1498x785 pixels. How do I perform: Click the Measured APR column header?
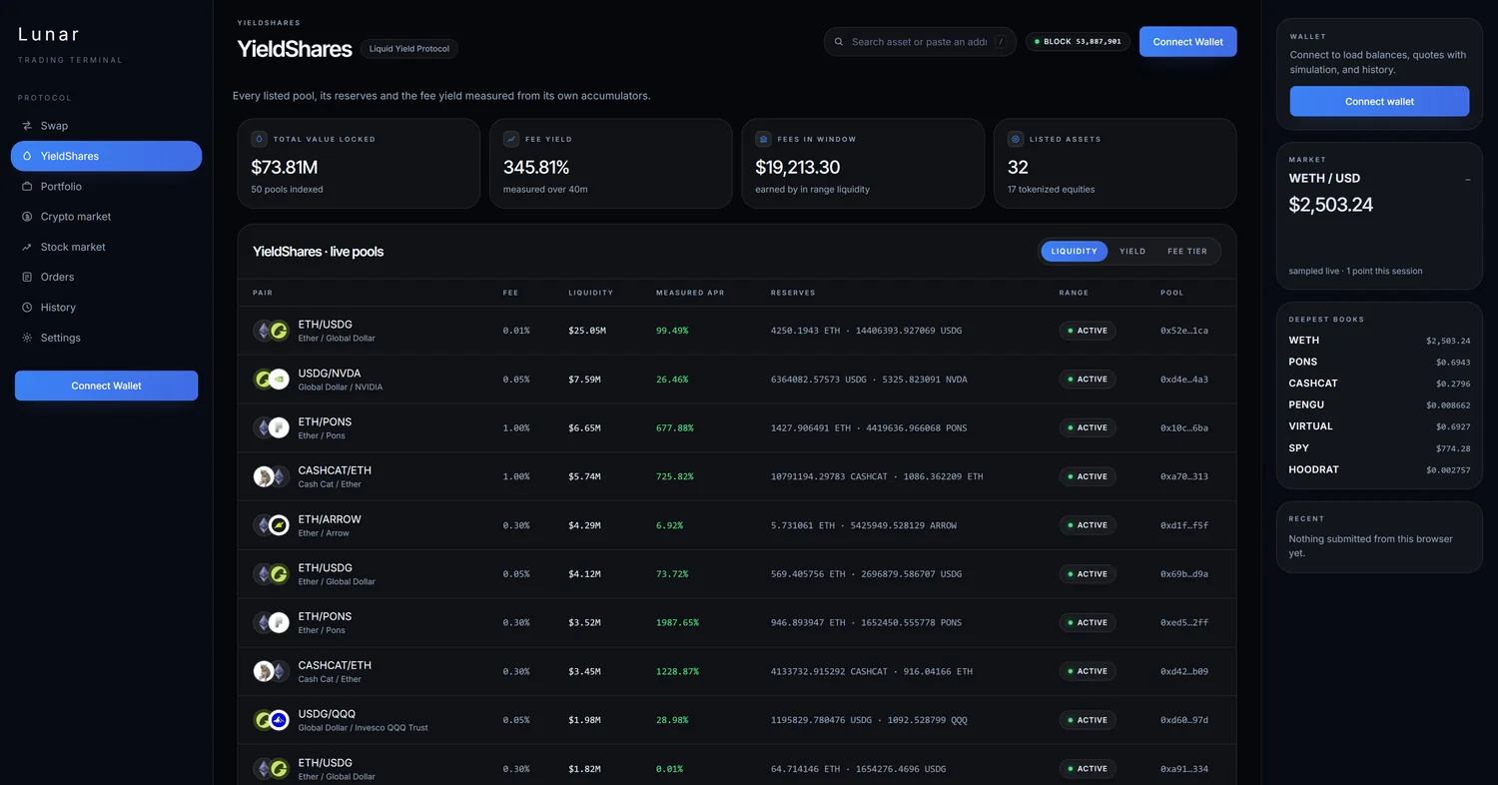tap(690, 293)
